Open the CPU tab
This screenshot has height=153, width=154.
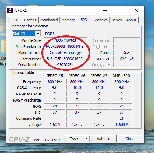point(15,20)
